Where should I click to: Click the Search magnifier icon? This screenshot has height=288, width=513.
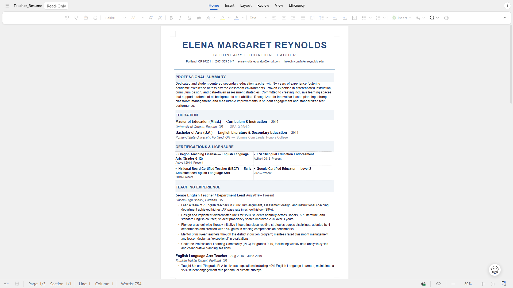click(x=432, y=18)
